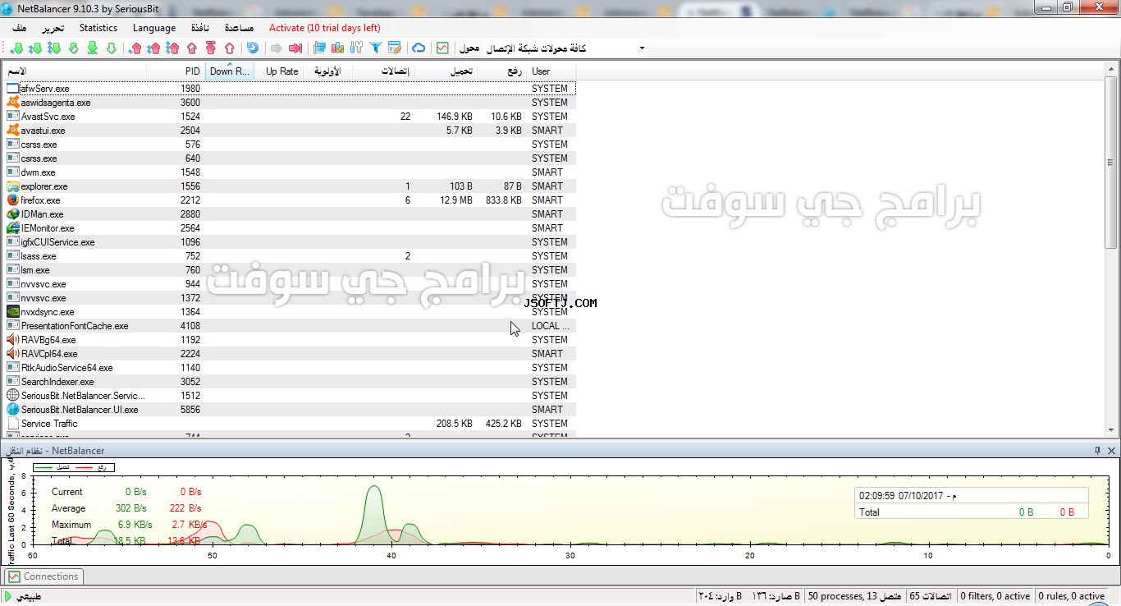
Task: Click the green download arrow with underline bar
Action: [x=92, y=48]
